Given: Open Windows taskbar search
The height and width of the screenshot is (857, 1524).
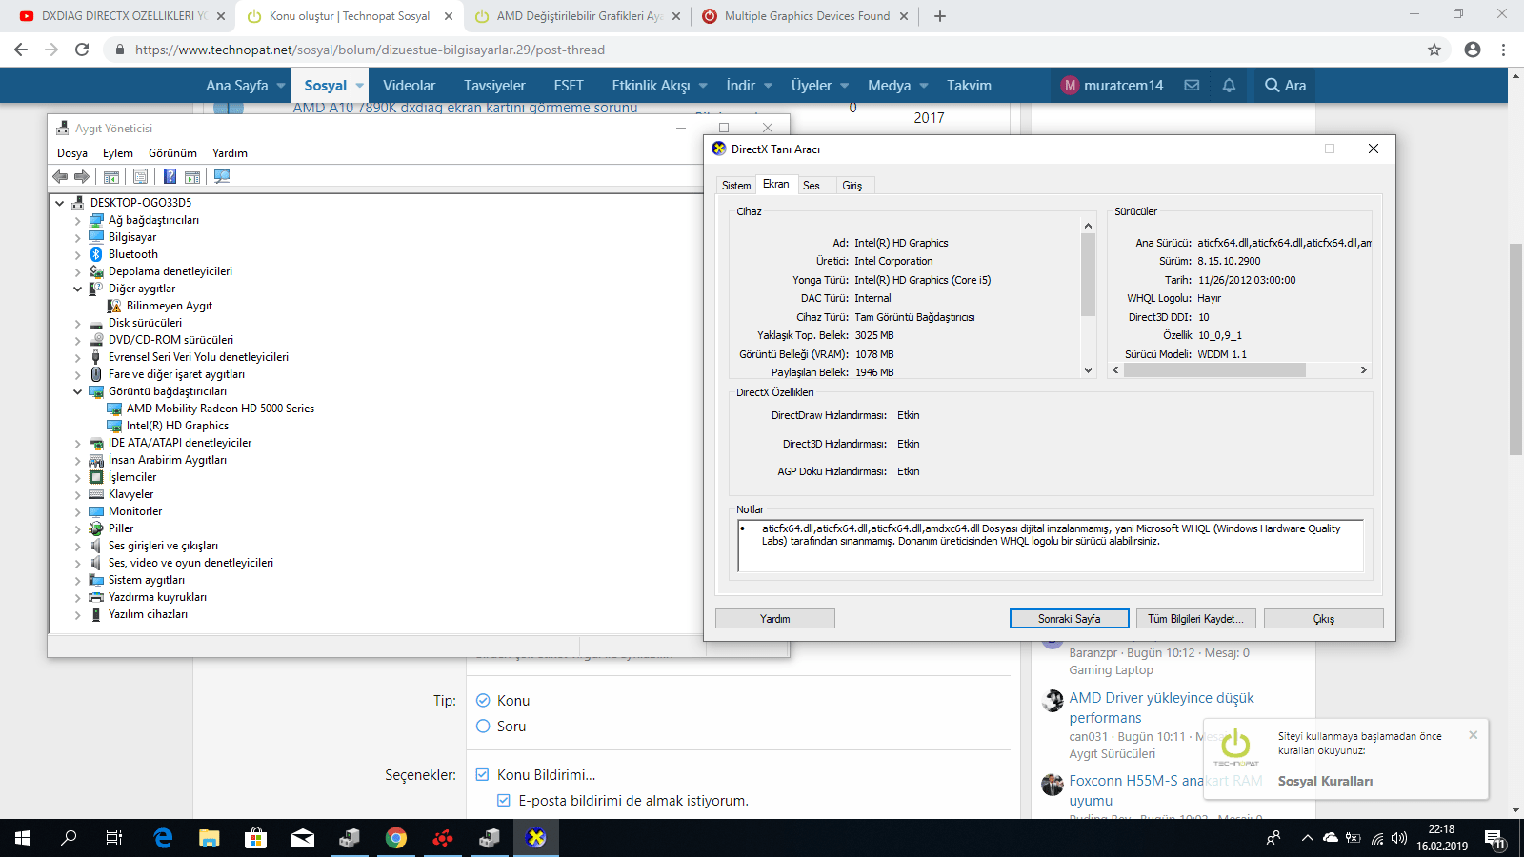Looking at the screenshot, I should click(69, 838).
